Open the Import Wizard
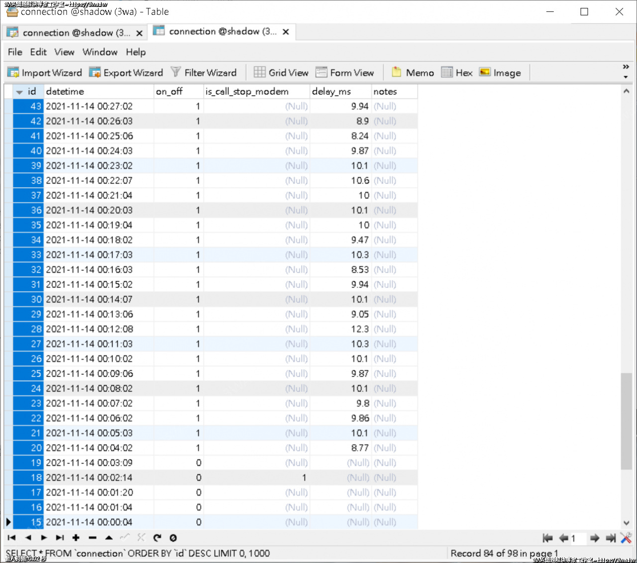637x563 pixels. (44, 72)
